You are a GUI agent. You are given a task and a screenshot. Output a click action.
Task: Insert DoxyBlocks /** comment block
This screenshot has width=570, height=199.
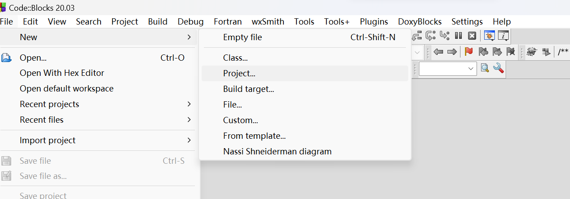(563, 52)
